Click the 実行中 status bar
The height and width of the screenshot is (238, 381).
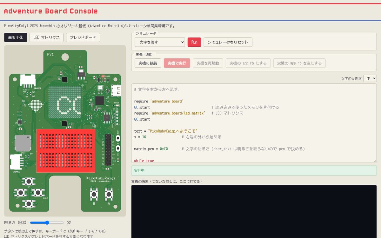[x=254, y=170]
